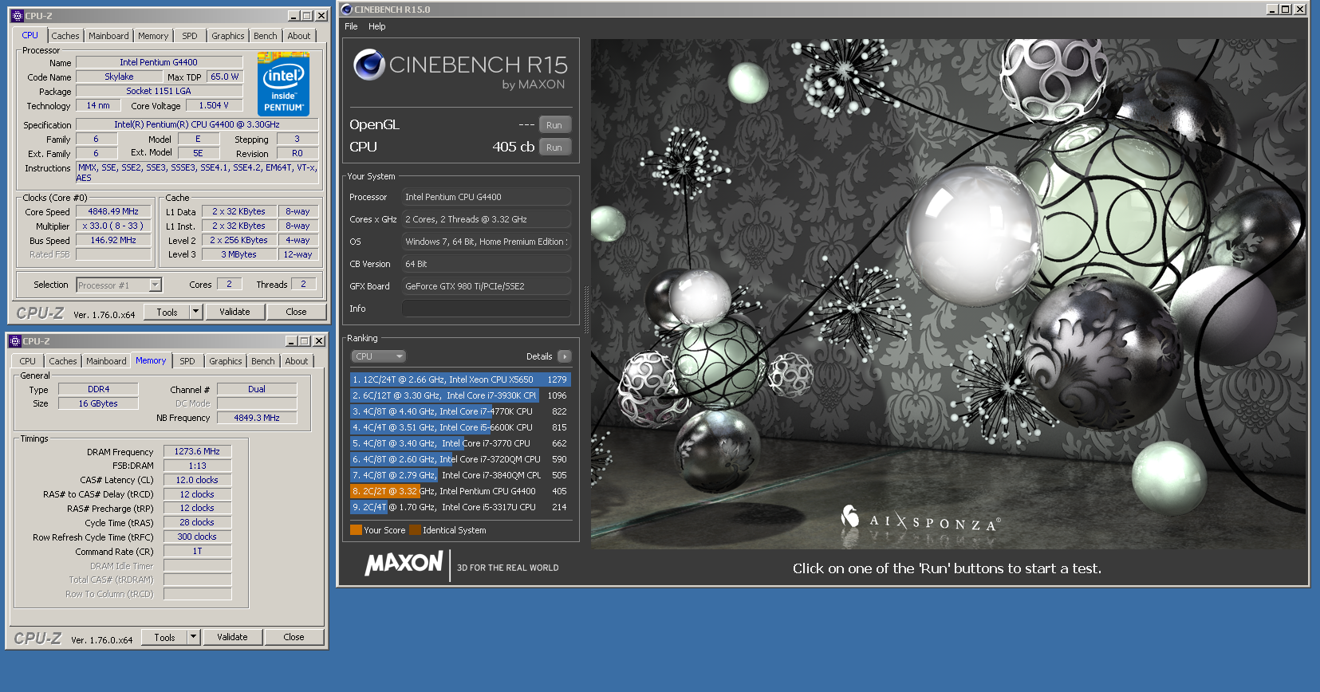This screenshot has width=1320, height=692.
Task: Open SPD tab in top CPU-Z window
Action: [190, 36]
